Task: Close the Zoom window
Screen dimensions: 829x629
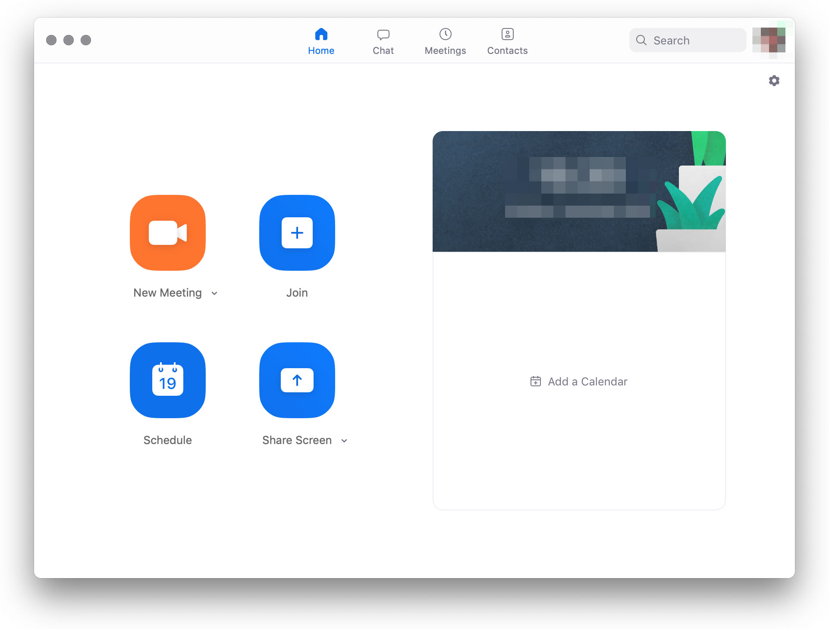Action: [x=51, y=40]
